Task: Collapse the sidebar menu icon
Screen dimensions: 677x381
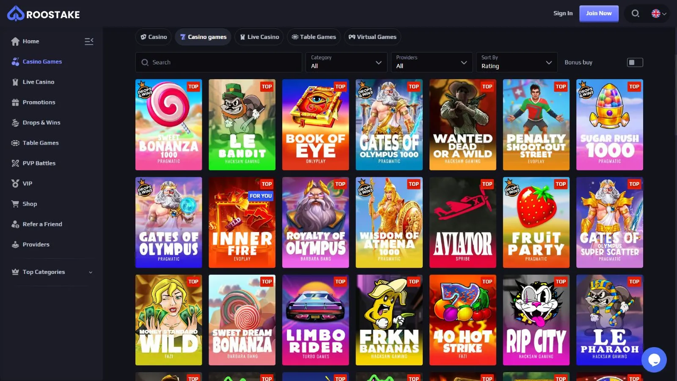Action: pyautogui.click(x=89, y=41)
